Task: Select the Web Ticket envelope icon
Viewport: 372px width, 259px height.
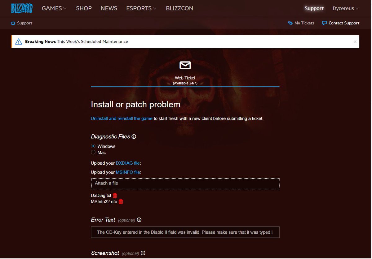Action: pyautogui.click(x=185, y=65)
